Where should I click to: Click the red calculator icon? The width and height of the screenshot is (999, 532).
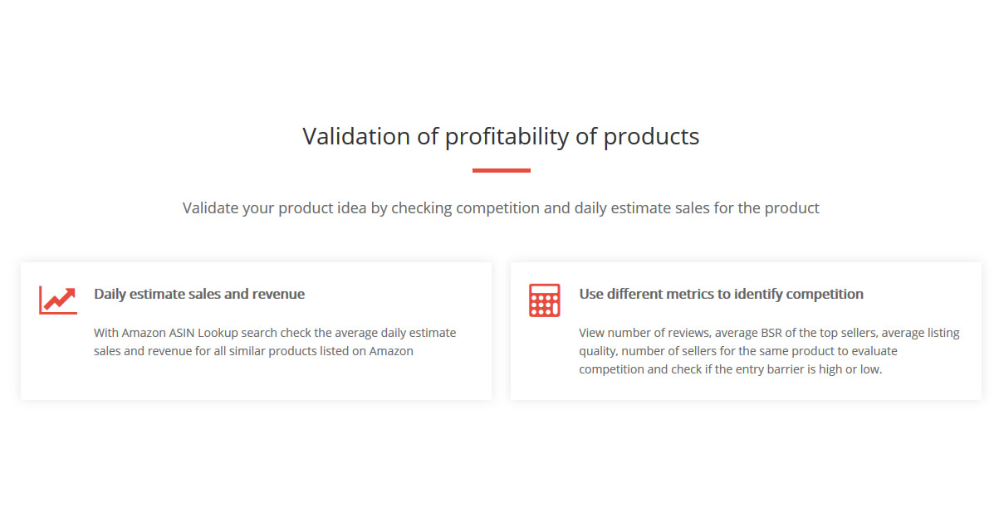click(x=544, y=300)
